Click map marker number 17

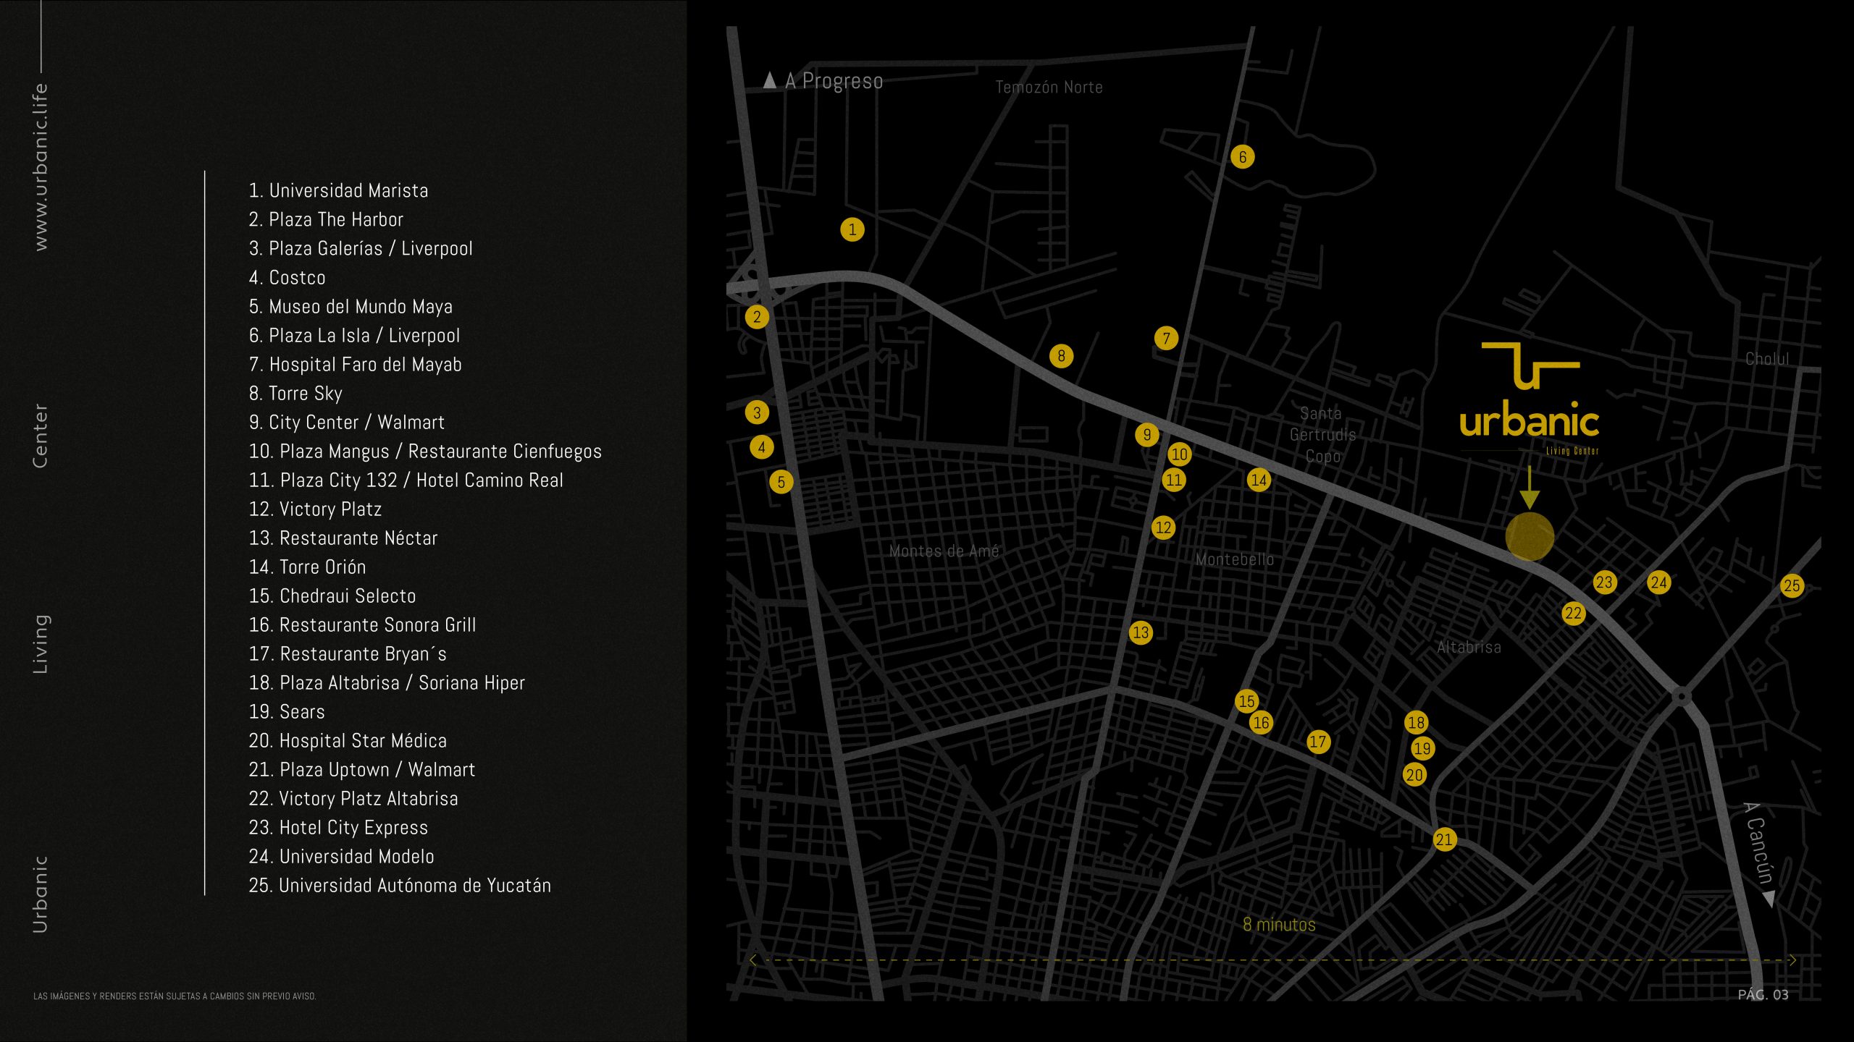1317,741
